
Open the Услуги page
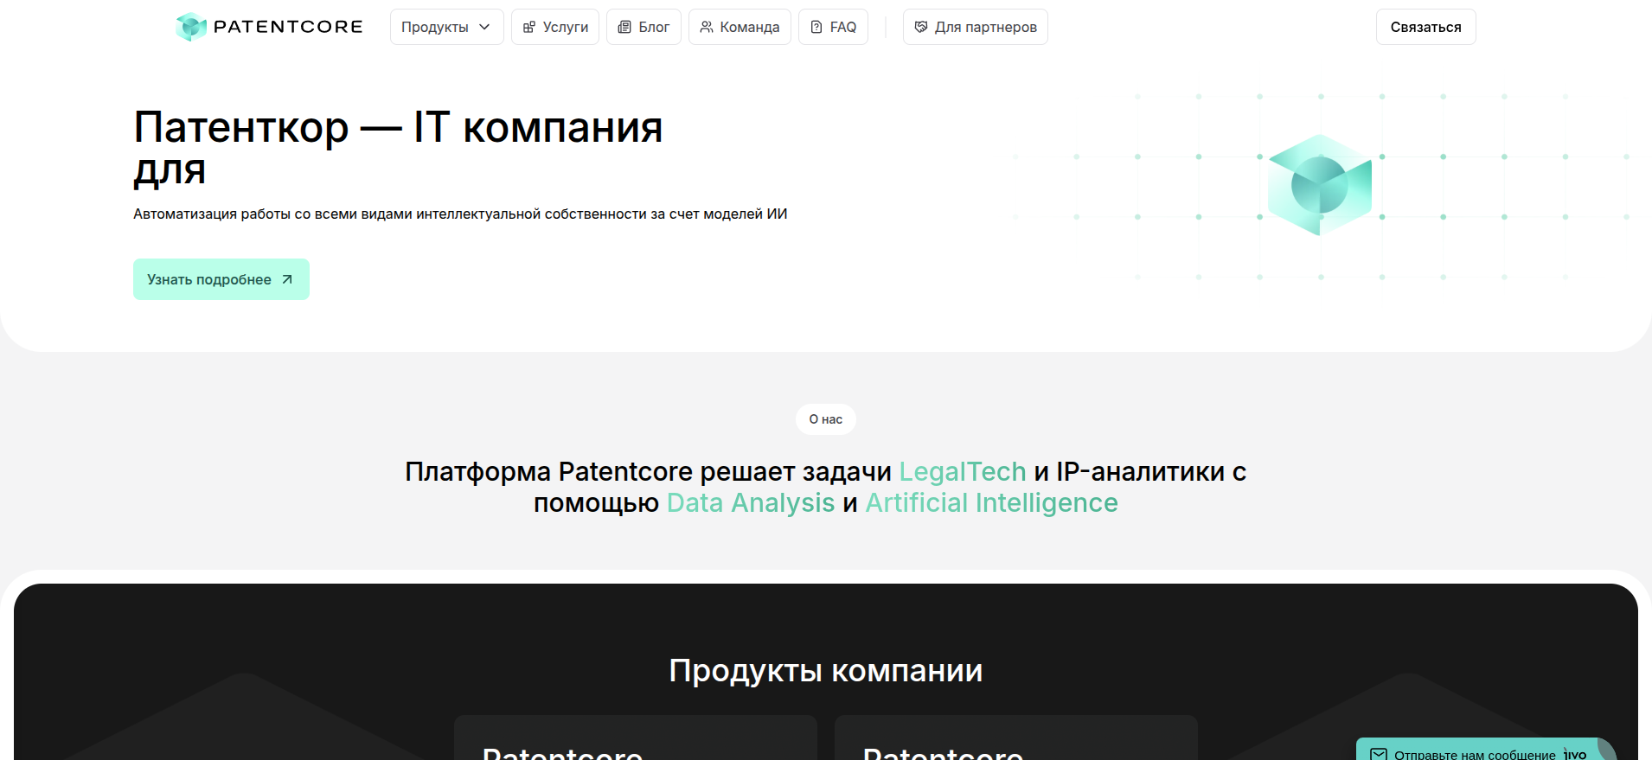555,27
